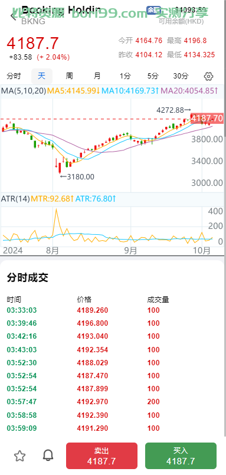The image size is (226, 475).
Task: Click the 时间 column header
Action: 14,300
